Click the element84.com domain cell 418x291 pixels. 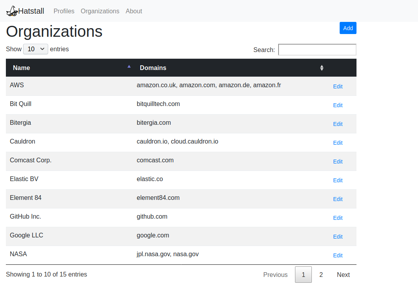click(229, 199)
